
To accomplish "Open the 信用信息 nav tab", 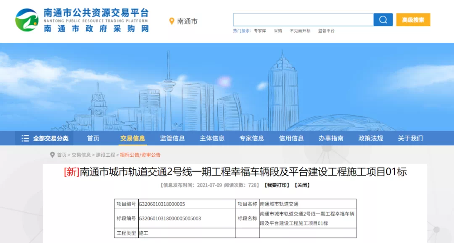I will [x=291, y=138].
